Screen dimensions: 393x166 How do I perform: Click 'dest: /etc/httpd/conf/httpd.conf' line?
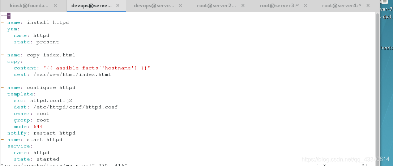tap(66, 107)
